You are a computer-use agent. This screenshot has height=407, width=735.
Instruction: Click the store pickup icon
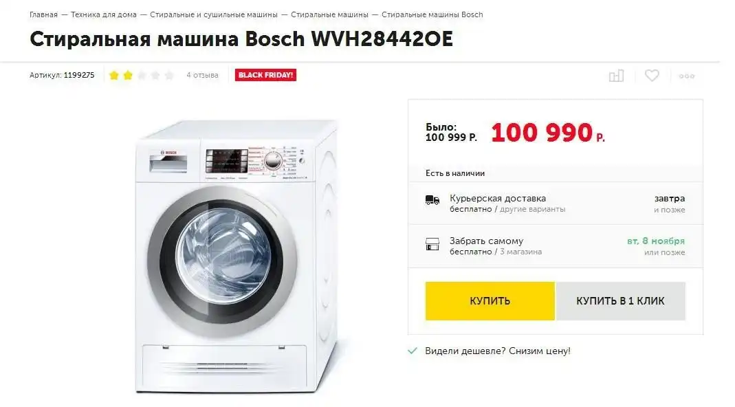click(432, 244)
